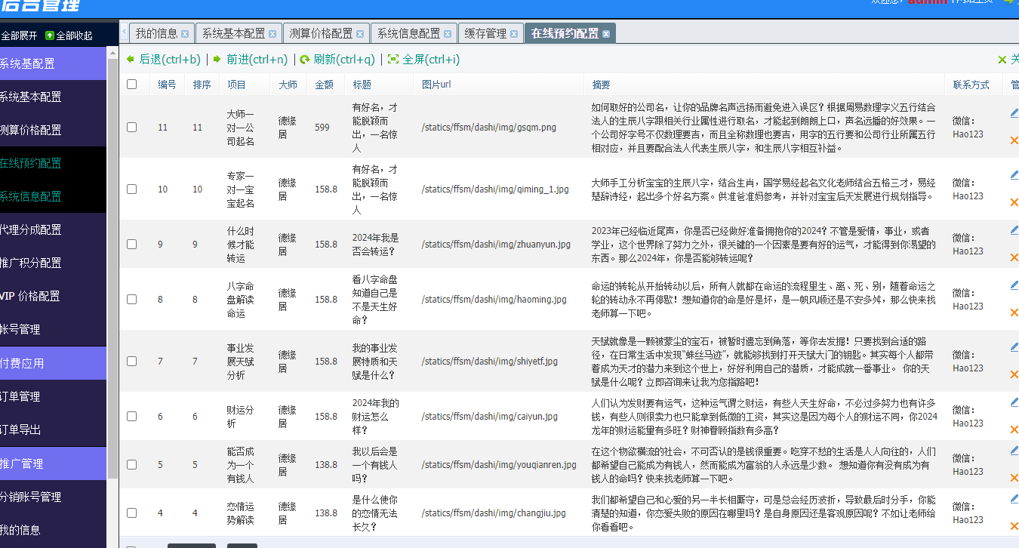Screen dimensions: 1019x548
Task: Click the orange delete icon for row 5
Action: click(1014, 478)
